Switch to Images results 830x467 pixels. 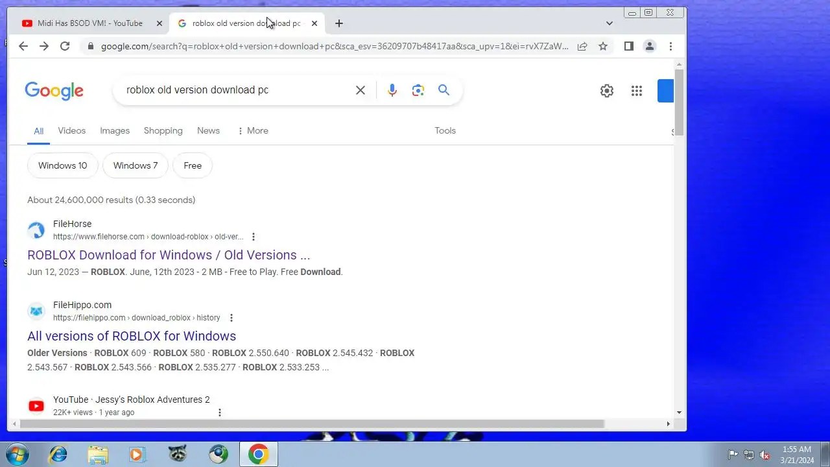[x=115, y=130]
